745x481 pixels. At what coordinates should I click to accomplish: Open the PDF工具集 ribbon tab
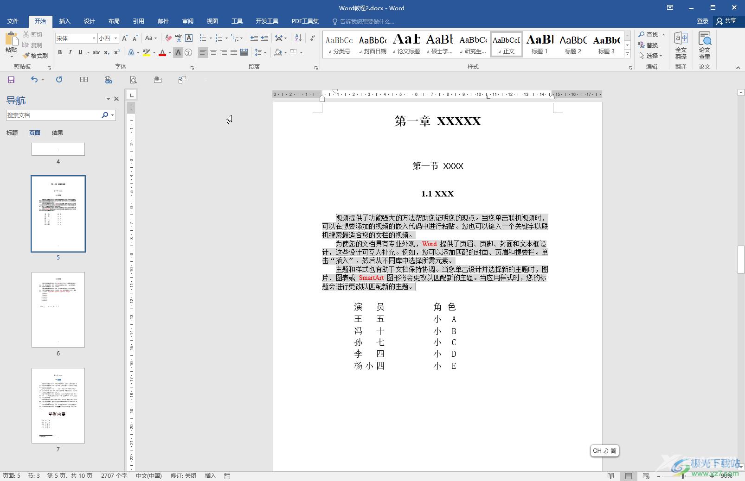[305, 21]
